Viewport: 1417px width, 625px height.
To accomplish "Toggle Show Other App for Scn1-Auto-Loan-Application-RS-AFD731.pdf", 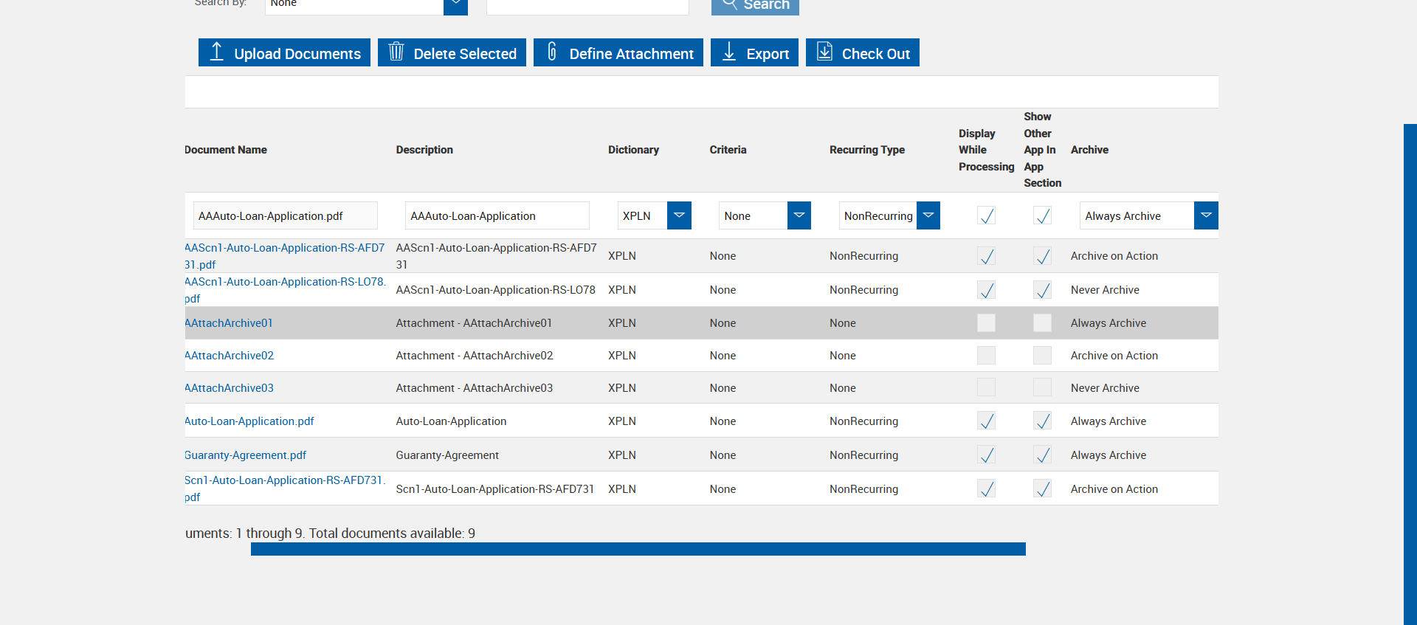I will click(1042, 488).
